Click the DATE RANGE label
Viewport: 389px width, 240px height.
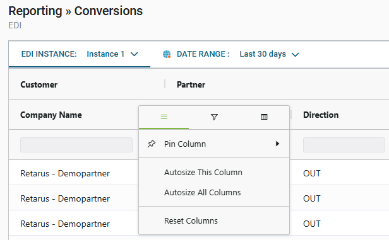tap(203, 54)
